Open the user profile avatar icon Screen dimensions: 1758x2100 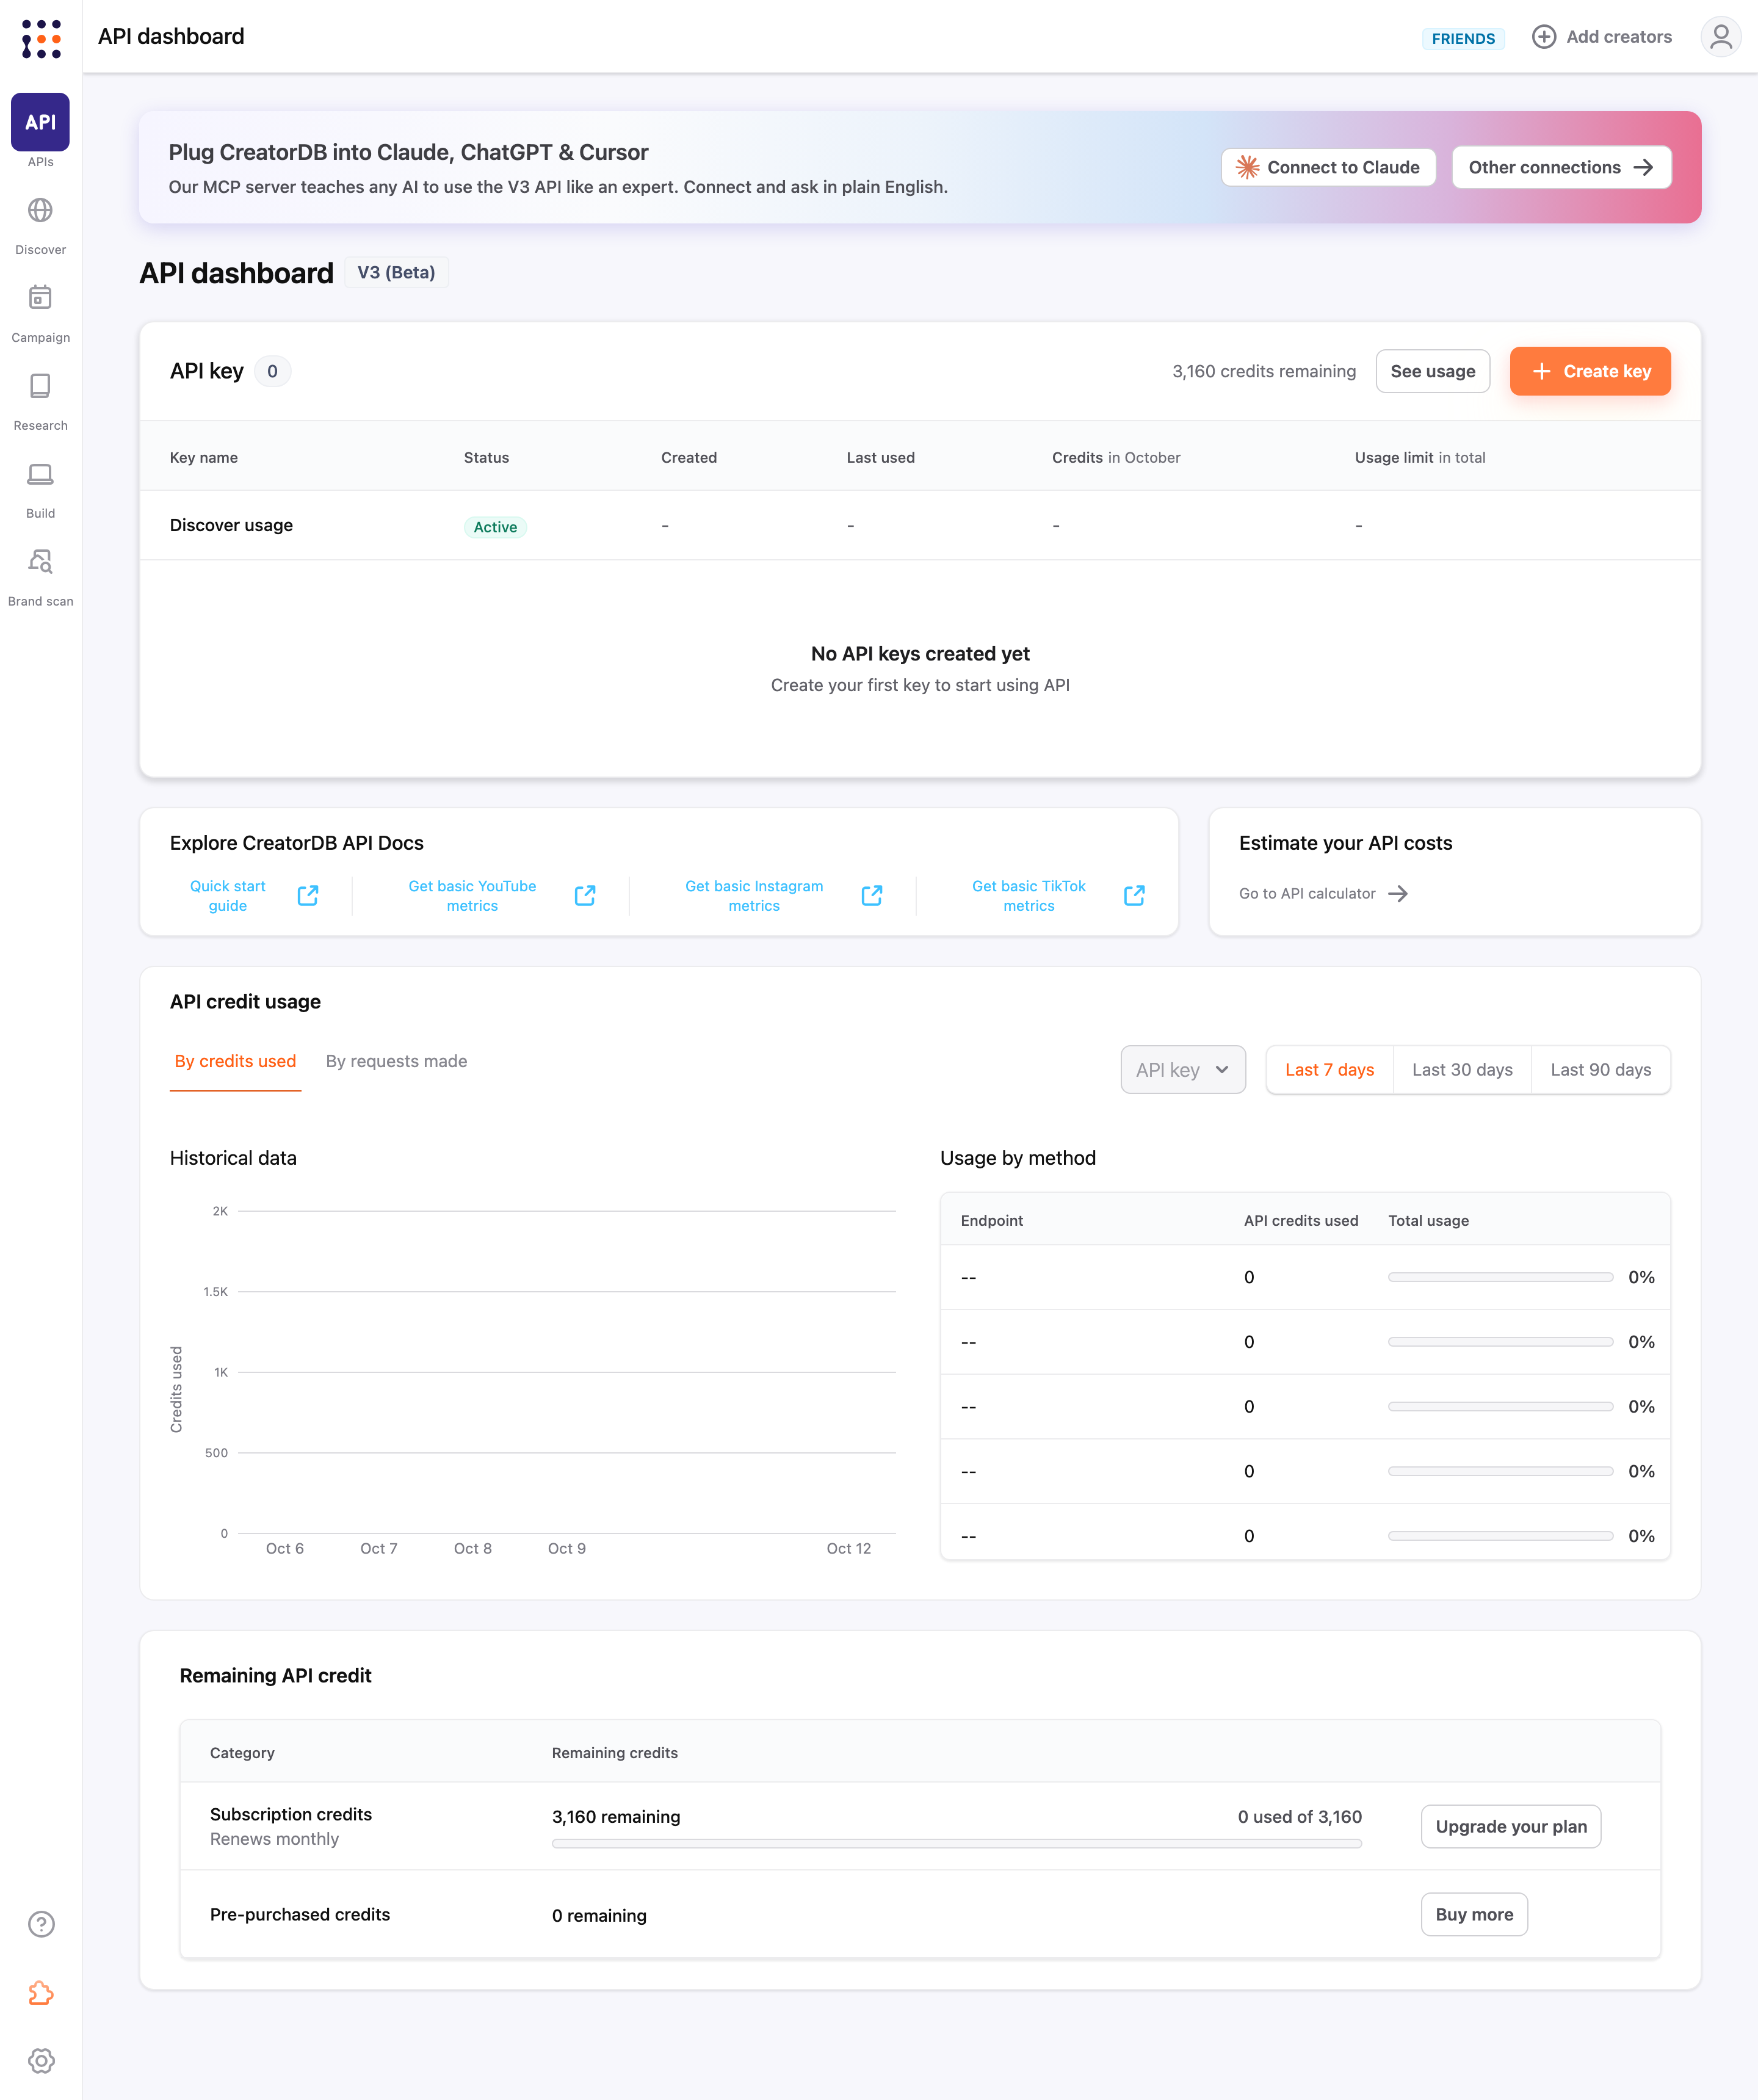click(1720, 37)
